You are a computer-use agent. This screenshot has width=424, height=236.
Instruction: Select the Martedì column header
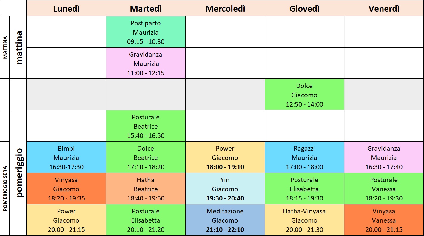(146, 9)
